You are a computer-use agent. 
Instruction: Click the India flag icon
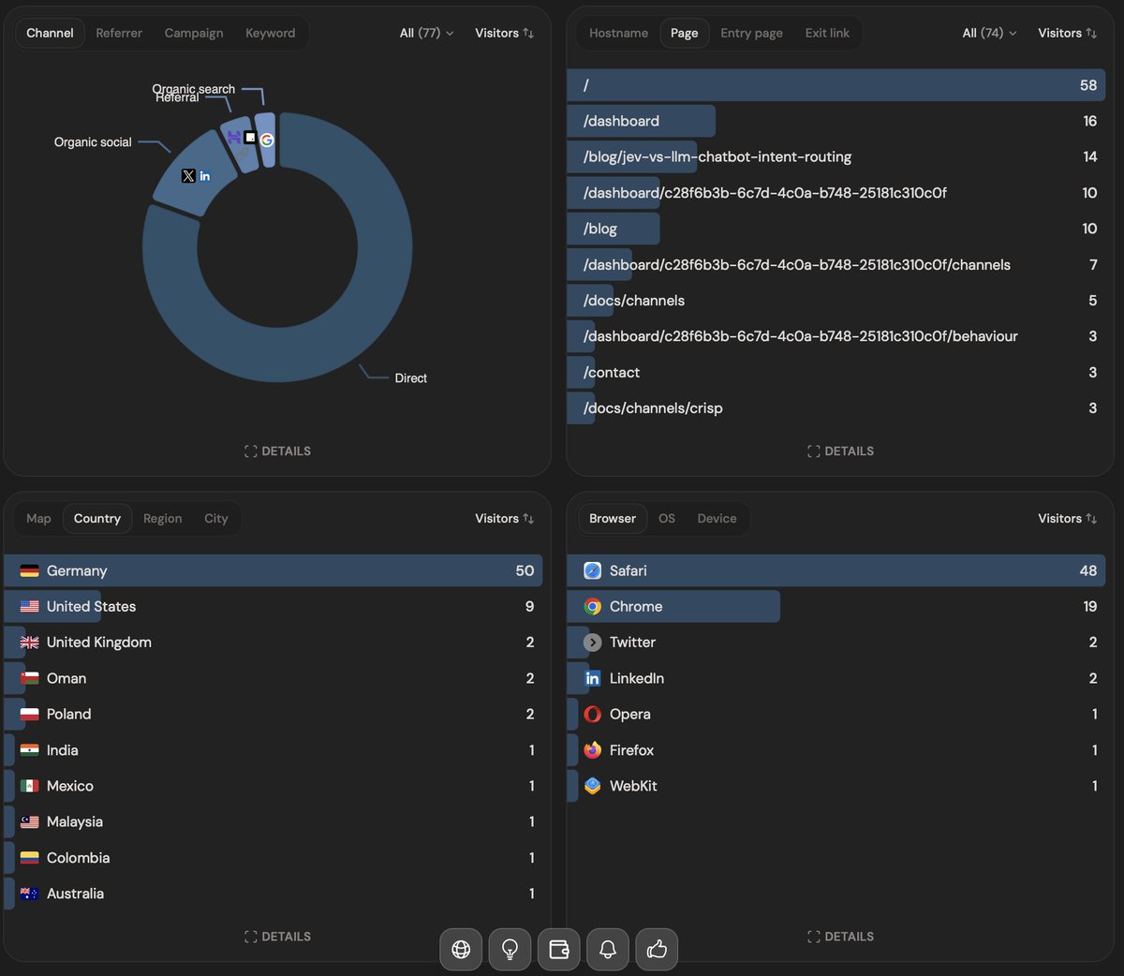point(30,750)
